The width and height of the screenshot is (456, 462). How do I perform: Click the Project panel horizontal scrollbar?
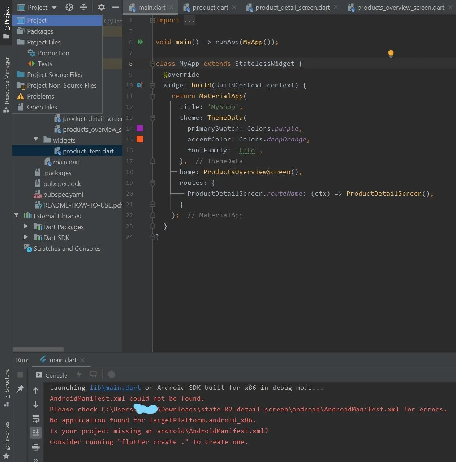tap(38, 349)
